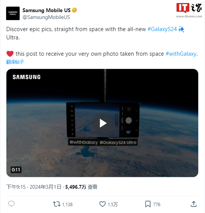Click the reply speech bubble icon
Screen dimensions: 205x213
tap(11, 204)
